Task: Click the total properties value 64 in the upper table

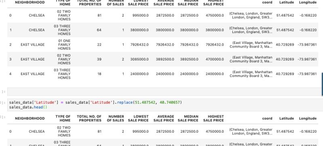Action: coord(99,30)
